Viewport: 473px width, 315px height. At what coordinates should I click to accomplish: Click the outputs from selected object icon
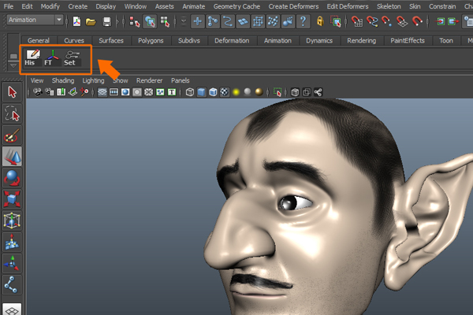click(453, 21)
